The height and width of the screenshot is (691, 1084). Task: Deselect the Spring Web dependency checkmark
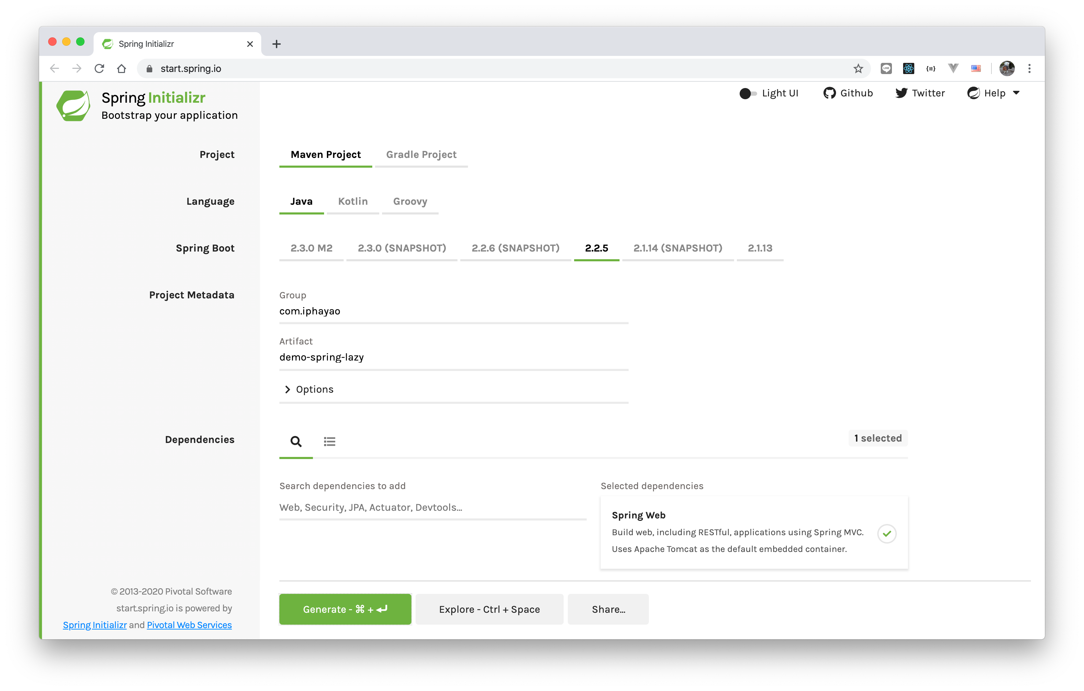tap(886, 533)
